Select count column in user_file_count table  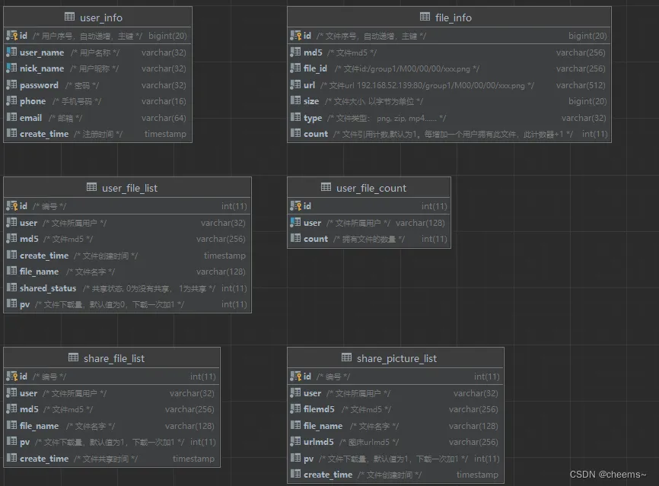[x=368, y=239]
